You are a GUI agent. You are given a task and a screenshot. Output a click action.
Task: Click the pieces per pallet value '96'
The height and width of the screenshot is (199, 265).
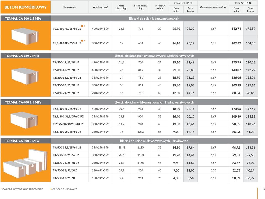160,178
